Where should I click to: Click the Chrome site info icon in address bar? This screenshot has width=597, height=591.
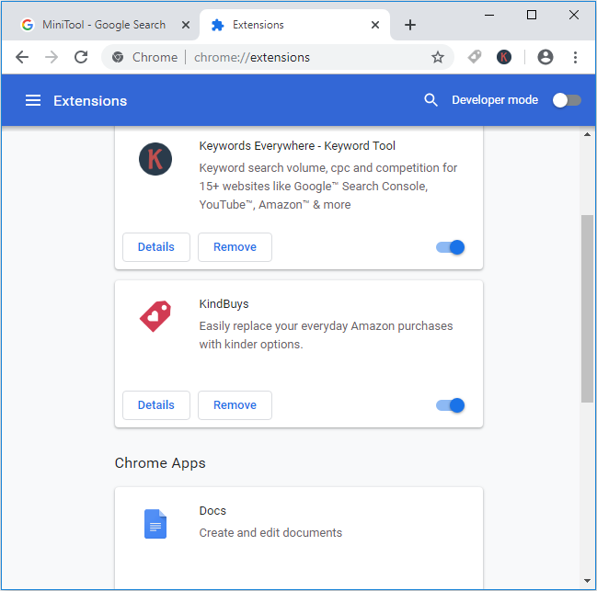[118, 57]
